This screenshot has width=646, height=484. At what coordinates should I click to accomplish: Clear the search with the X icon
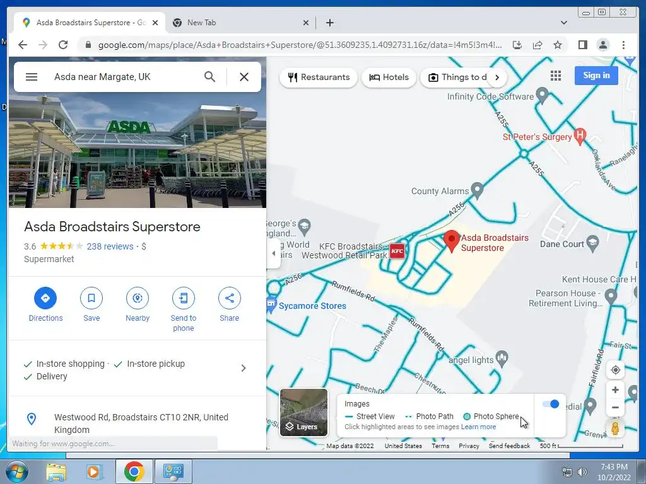(244, 77)
